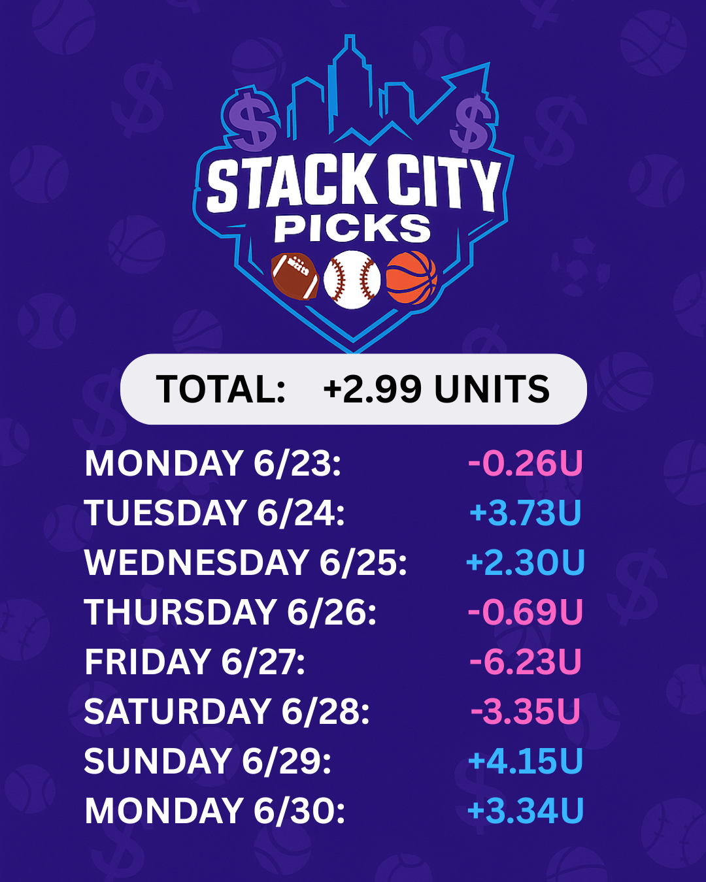The height and width of the screenshot is (882, 706).
Task: Click the orange basketball icon
Action: 412,278
